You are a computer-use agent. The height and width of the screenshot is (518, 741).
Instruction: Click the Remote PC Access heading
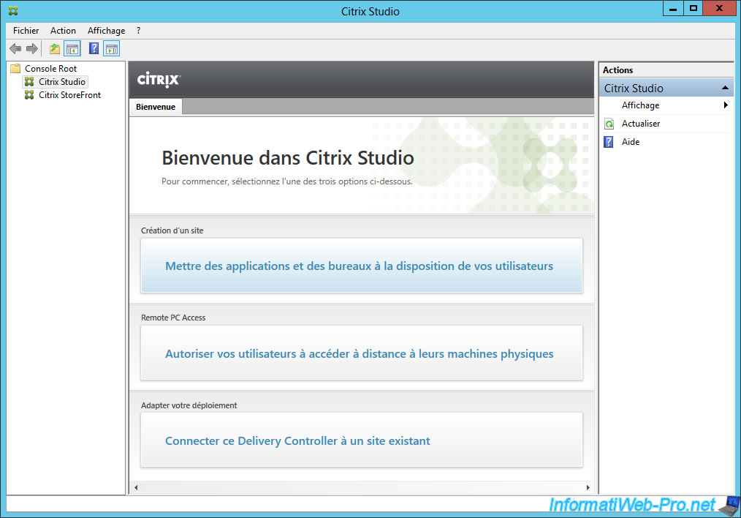tap(173, 318)
